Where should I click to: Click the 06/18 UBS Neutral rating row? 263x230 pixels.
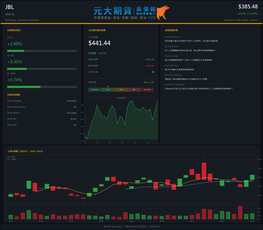click(x=42, y=119)
